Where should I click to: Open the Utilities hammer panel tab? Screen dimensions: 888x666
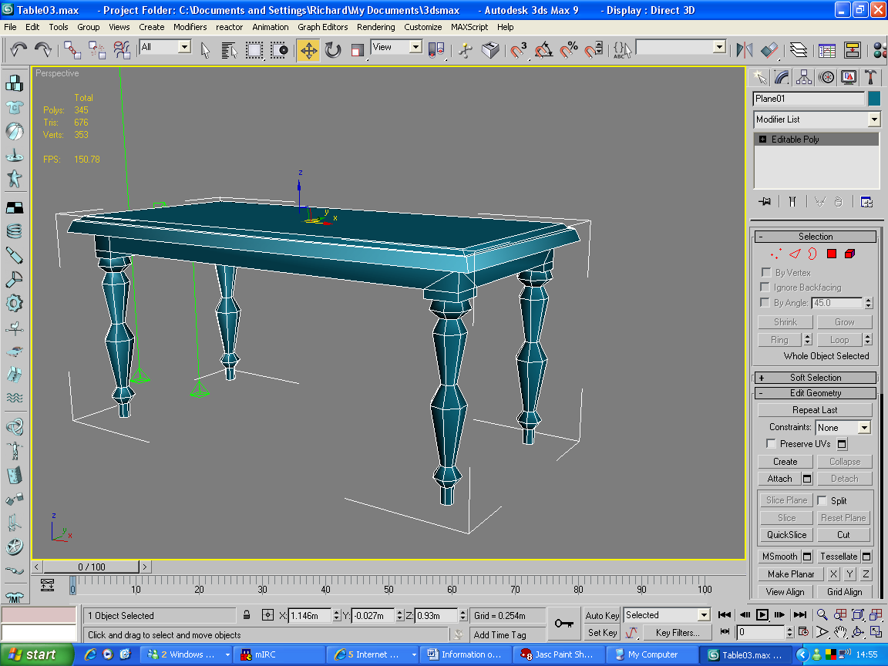(870, 77)
